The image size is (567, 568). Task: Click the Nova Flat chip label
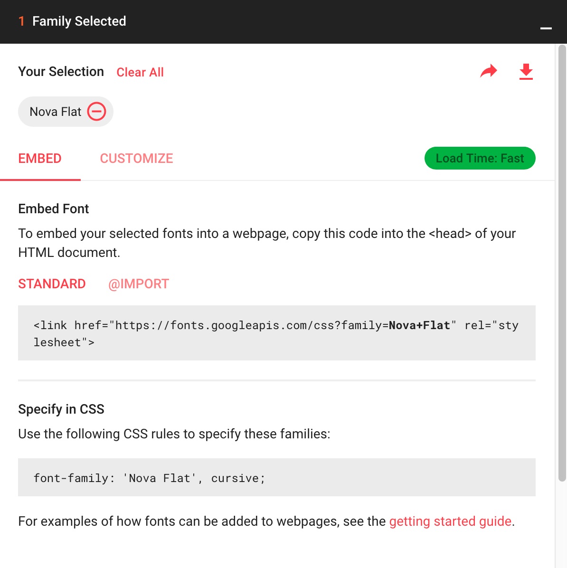[56, 112]
